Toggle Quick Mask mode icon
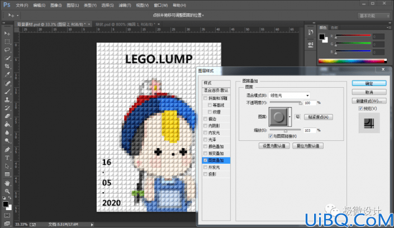Screen dimensions: 394x228 pos(7,216)
